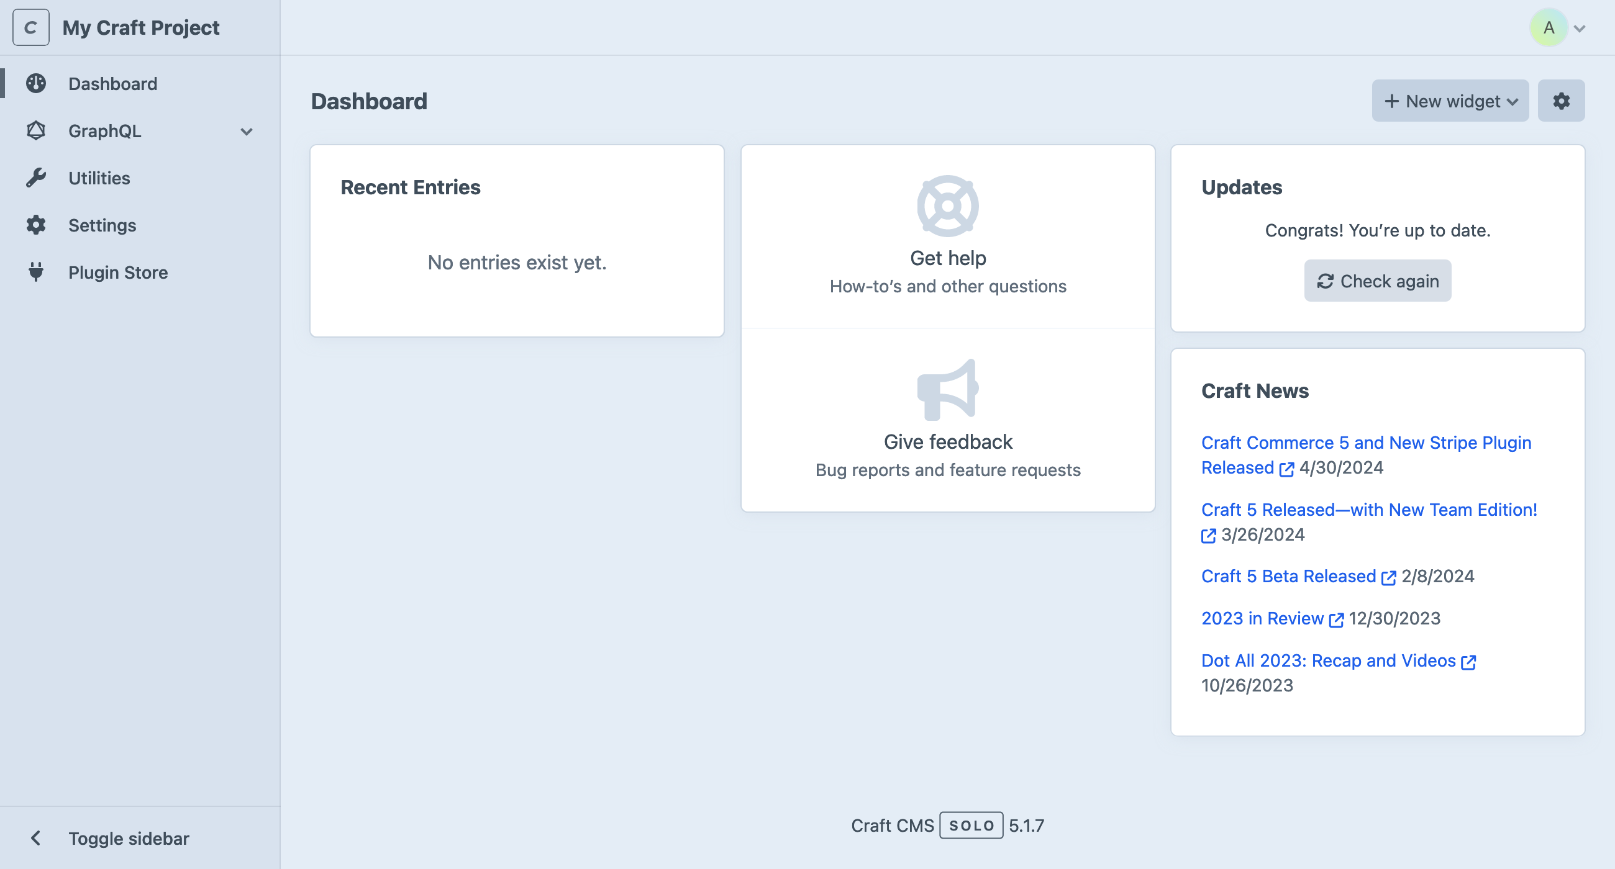Click the dashboard settings gear near New widget

[x=1562, y=100]
